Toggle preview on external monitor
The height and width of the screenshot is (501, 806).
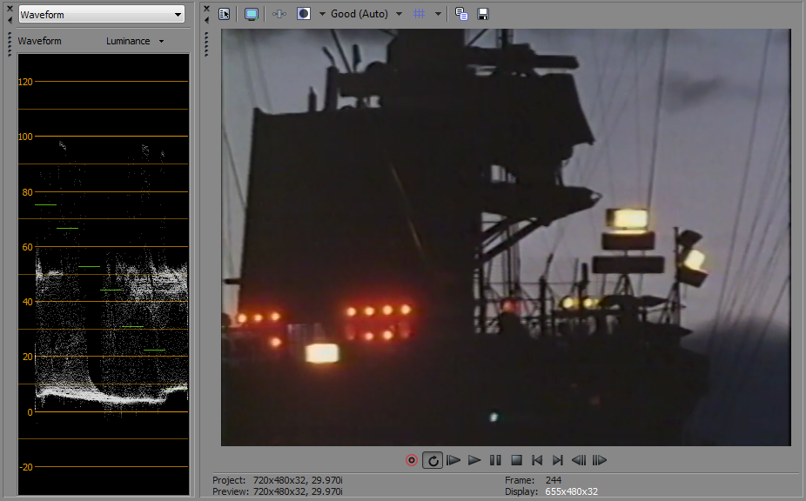(252, 14)
